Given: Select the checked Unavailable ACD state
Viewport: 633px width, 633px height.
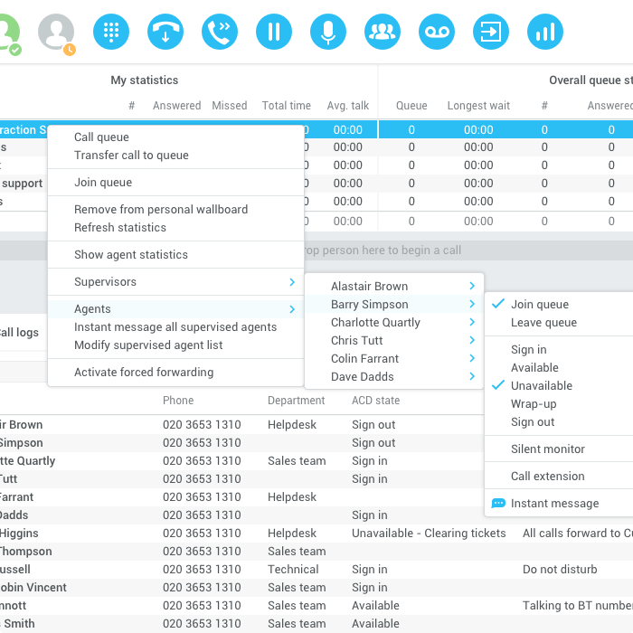Looking at the screenshot, I should [541, 386].
